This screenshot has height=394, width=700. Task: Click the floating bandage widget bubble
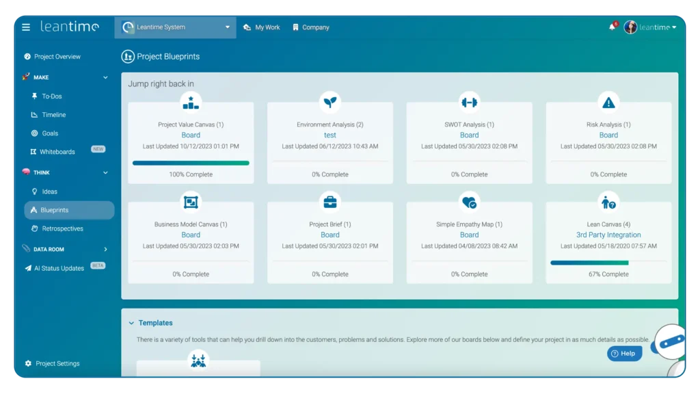[671, 342]
